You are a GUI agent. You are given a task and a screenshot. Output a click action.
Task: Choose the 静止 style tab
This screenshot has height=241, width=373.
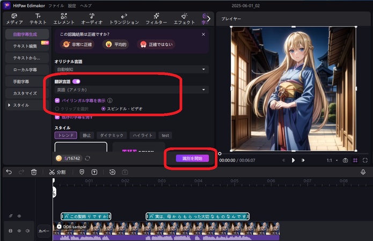pos(87,135)
